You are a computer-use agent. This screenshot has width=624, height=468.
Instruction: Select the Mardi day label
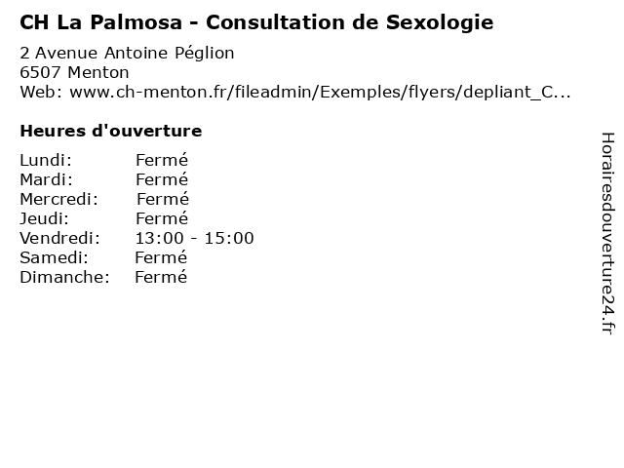click(x=46, y=179)
